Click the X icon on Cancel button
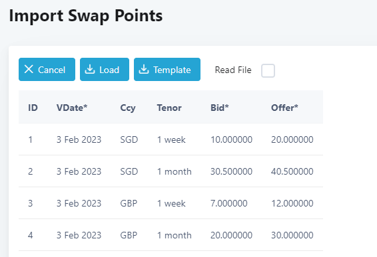The image size is (377, 257). tap(29, 69)
